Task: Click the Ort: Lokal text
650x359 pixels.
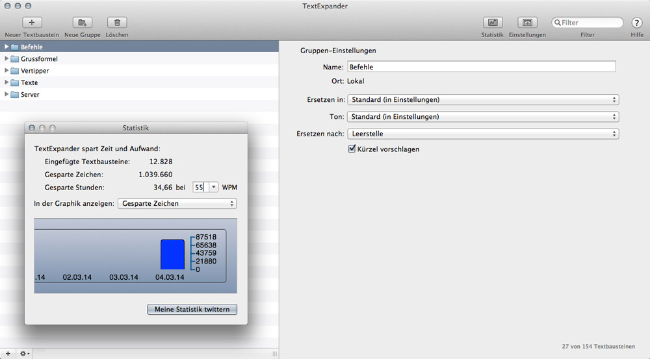Action: (x=348, y=81)
